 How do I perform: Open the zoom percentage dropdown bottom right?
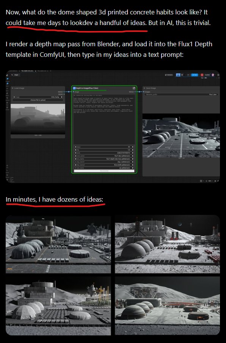click(x=211, y=181)
